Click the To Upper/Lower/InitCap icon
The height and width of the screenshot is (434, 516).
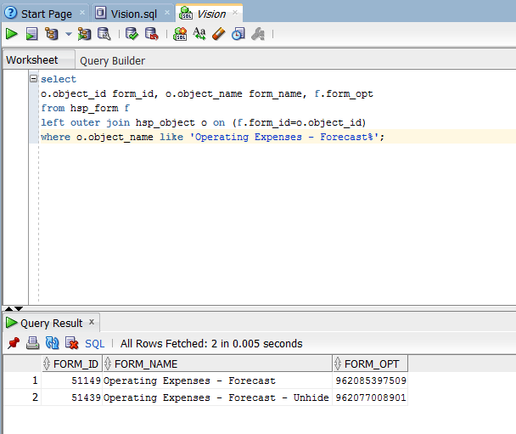pos(199,34)
